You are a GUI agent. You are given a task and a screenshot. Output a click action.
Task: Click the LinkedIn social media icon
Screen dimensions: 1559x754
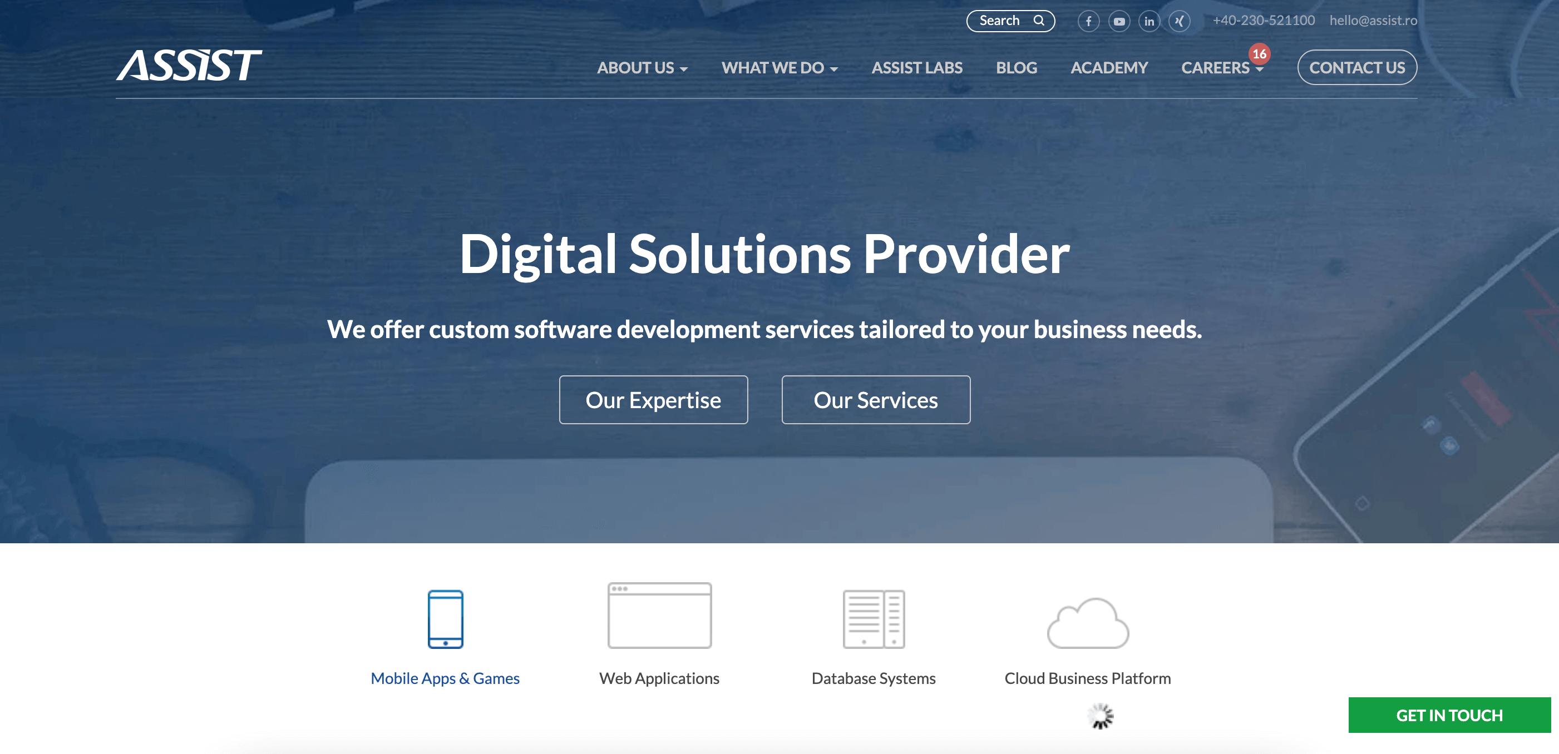tap(1146, 19)
